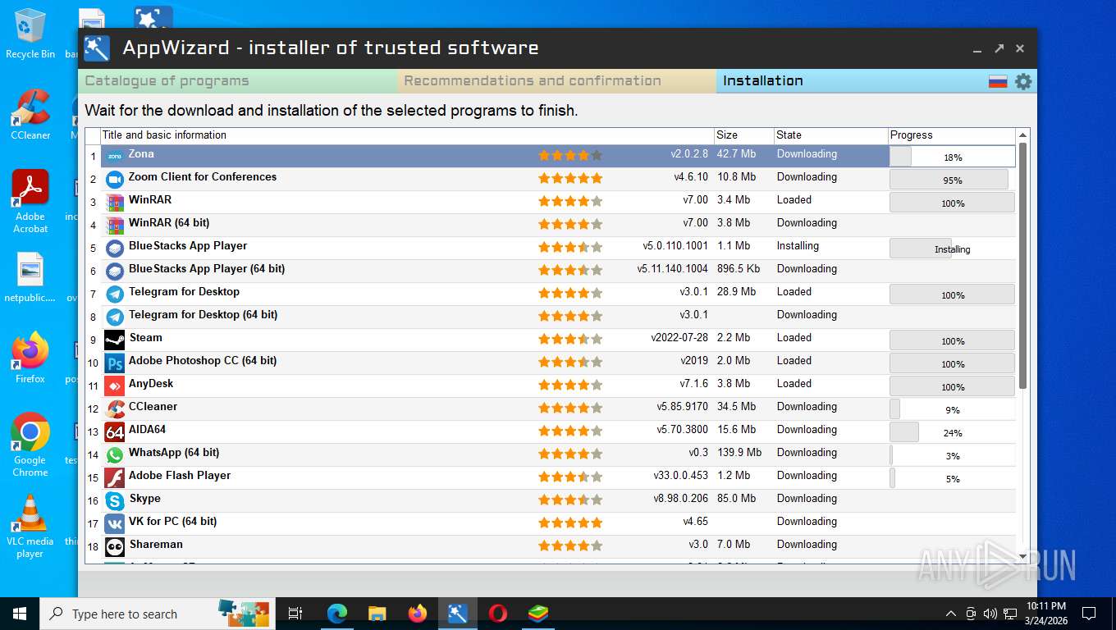The image size is (1116, 630).
Task: Click the BlueStacks App Player (64 bit) icon
Action: (x=114, y=271)
